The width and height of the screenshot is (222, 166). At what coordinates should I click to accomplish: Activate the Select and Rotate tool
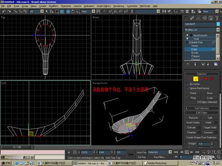(73, 11)
